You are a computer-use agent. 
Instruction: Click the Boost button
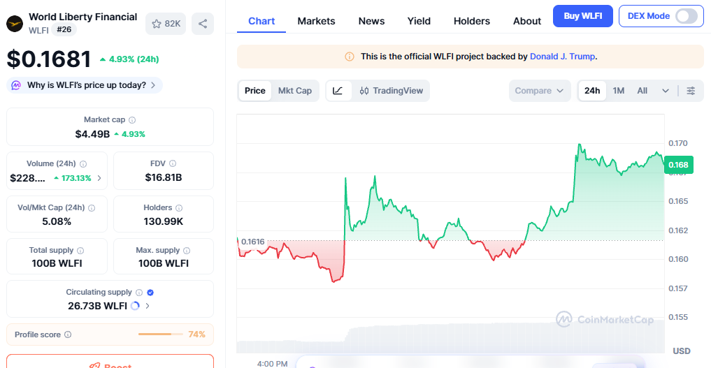click(x=110, y=362)
